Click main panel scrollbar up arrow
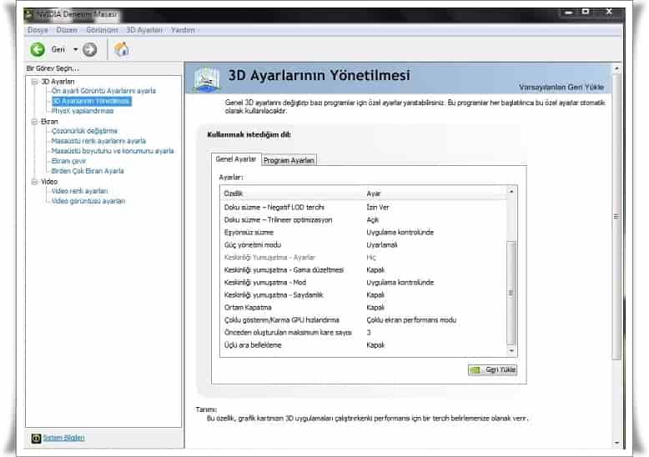The width and height of the screenshot is (649, 457). pyautogui.click(x=616, y=68)
